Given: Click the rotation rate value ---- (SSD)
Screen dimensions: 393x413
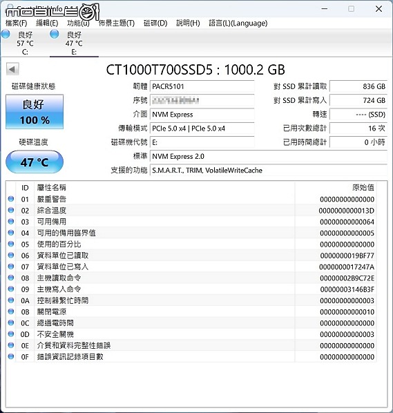Looking at the screenshot, I should click(x=358, y=115).
